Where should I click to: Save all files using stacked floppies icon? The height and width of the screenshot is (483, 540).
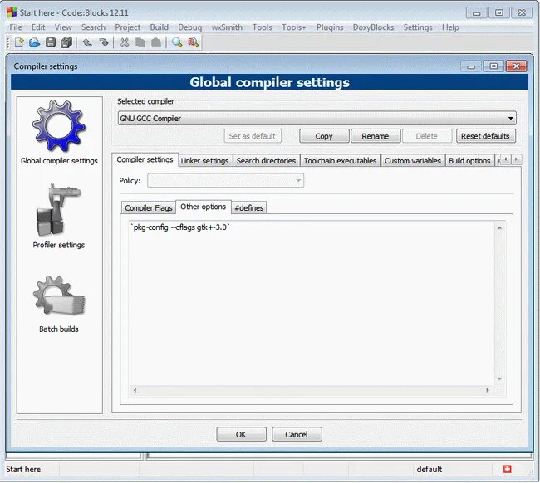point(66,42)
